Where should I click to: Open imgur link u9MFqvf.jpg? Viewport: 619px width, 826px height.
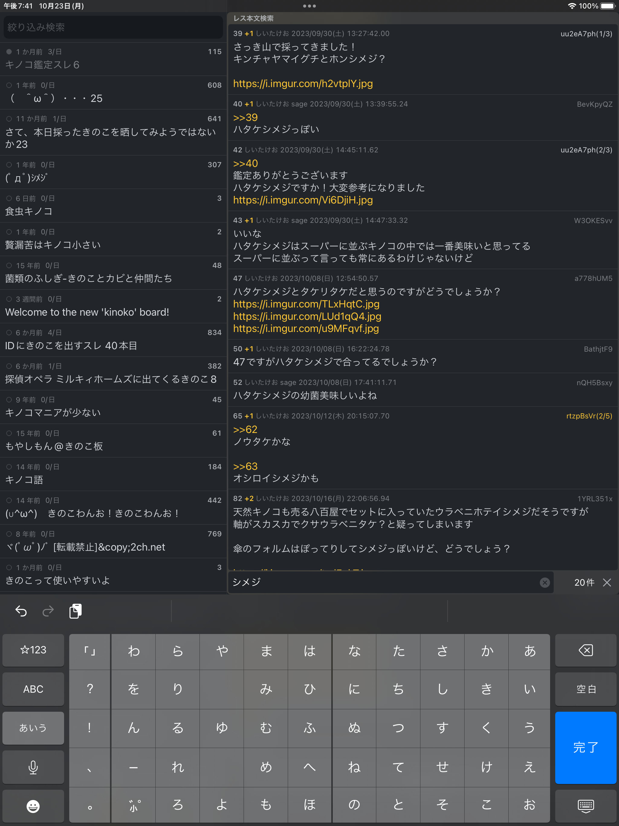tap(306, 329)
